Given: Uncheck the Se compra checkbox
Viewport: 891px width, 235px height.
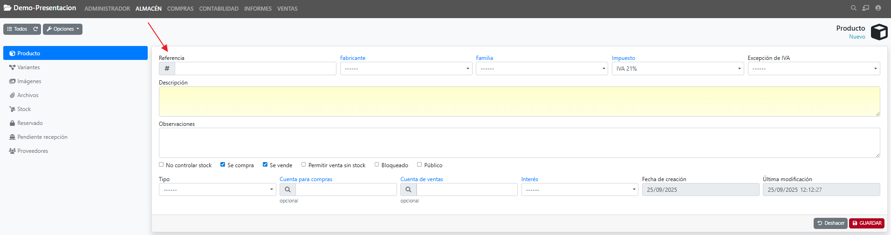Looking at the screenshot, I should point(223,164).
